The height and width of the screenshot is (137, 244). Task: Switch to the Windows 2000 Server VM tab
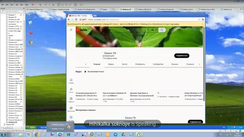[145, 10]
